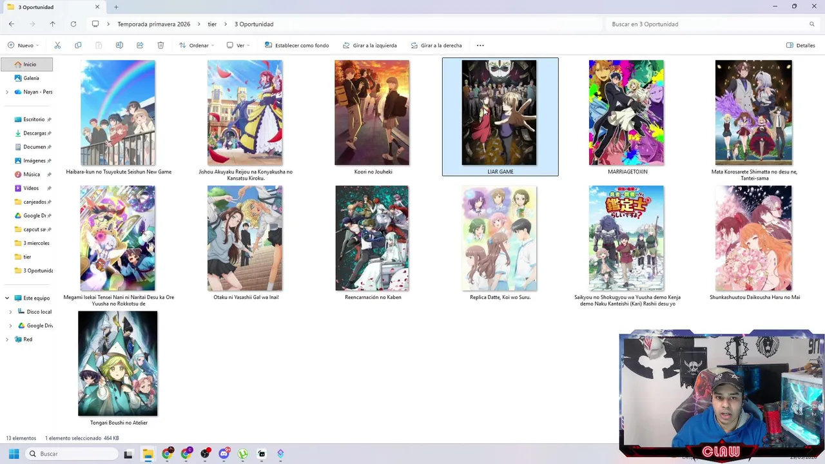825x464 pixels.
Task: Open OBS Studio from the taskbar
Action: pyautogui.click(x=205, y=454)
